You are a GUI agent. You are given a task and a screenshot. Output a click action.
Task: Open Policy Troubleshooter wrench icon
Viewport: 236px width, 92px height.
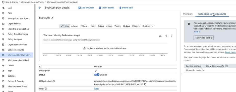pos(3,34)
